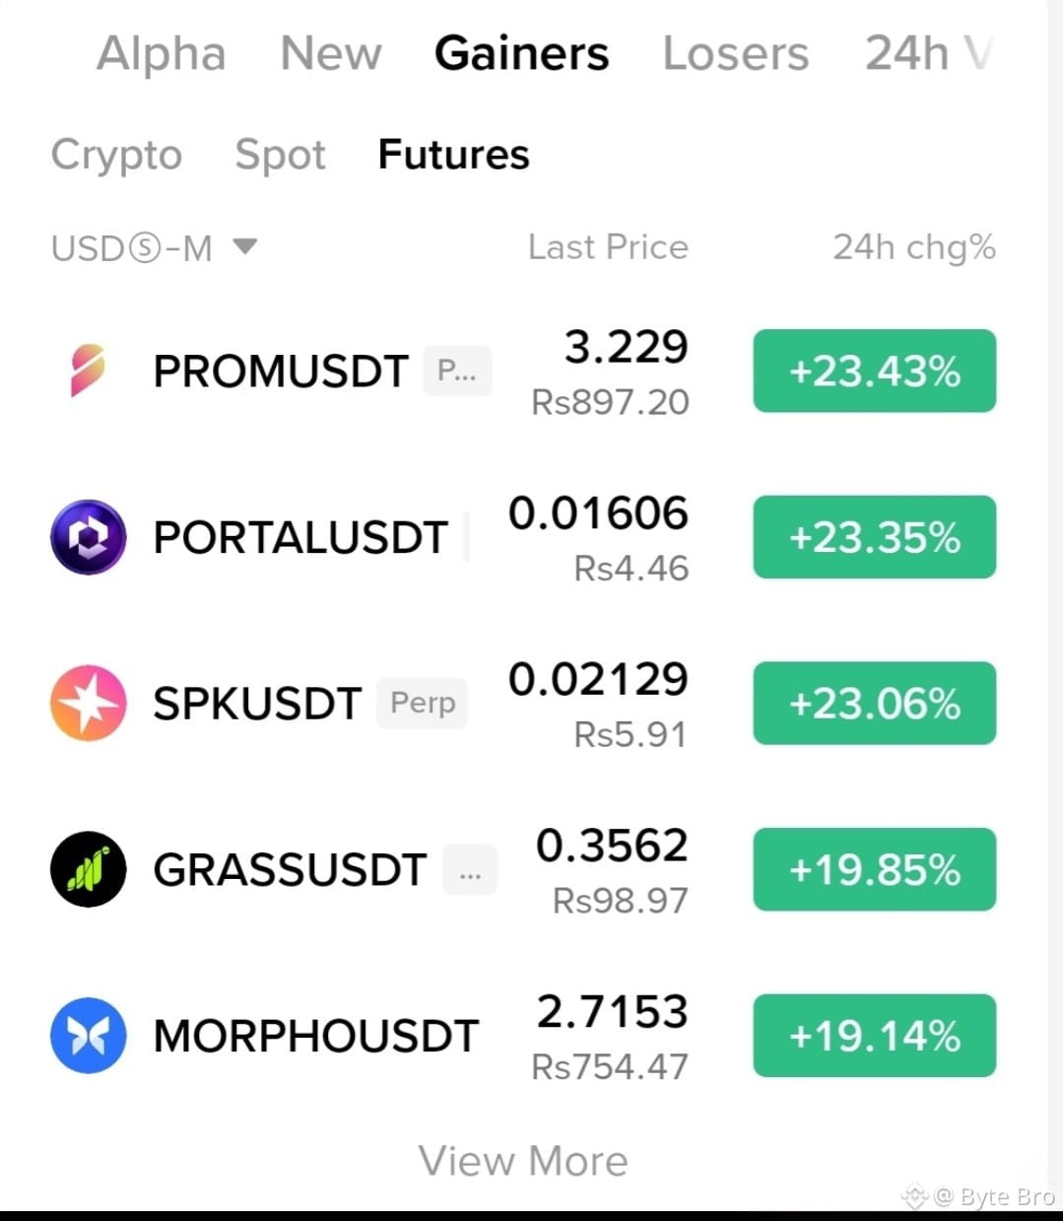Switch to the New tab
Screen dimensions: 1063x1221
[x=331, y=53]
